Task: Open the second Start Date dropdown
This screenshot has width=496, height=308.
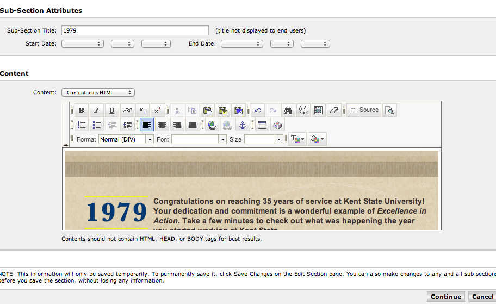Action: click(x=122, y=44)
